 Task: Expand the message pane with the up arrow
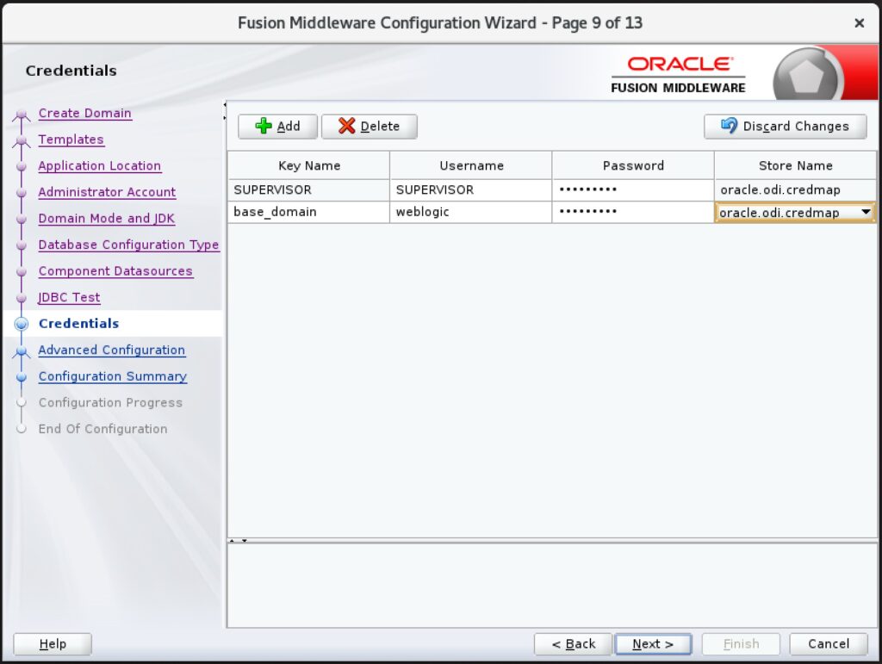232,540
